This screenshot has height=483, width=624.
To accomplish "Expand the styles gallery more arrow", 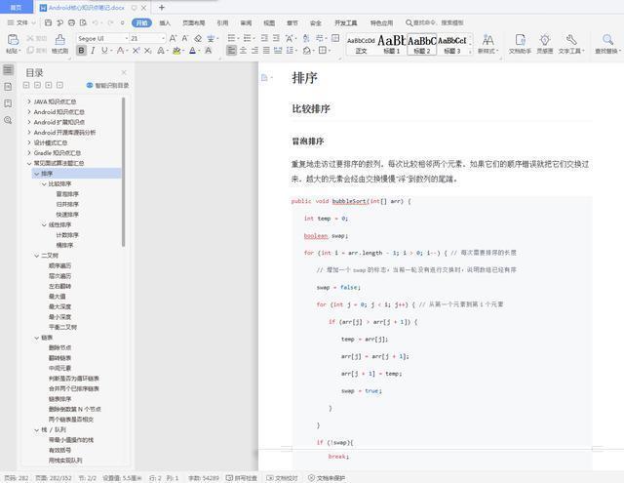I will 470,52.
